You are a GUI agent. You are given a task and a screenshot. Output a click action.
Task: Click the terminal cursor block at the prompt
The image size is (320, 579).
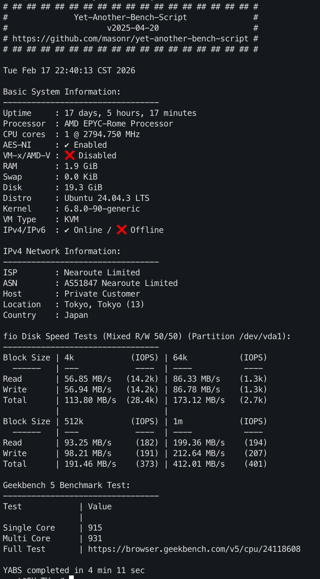(x=71, y=577)
